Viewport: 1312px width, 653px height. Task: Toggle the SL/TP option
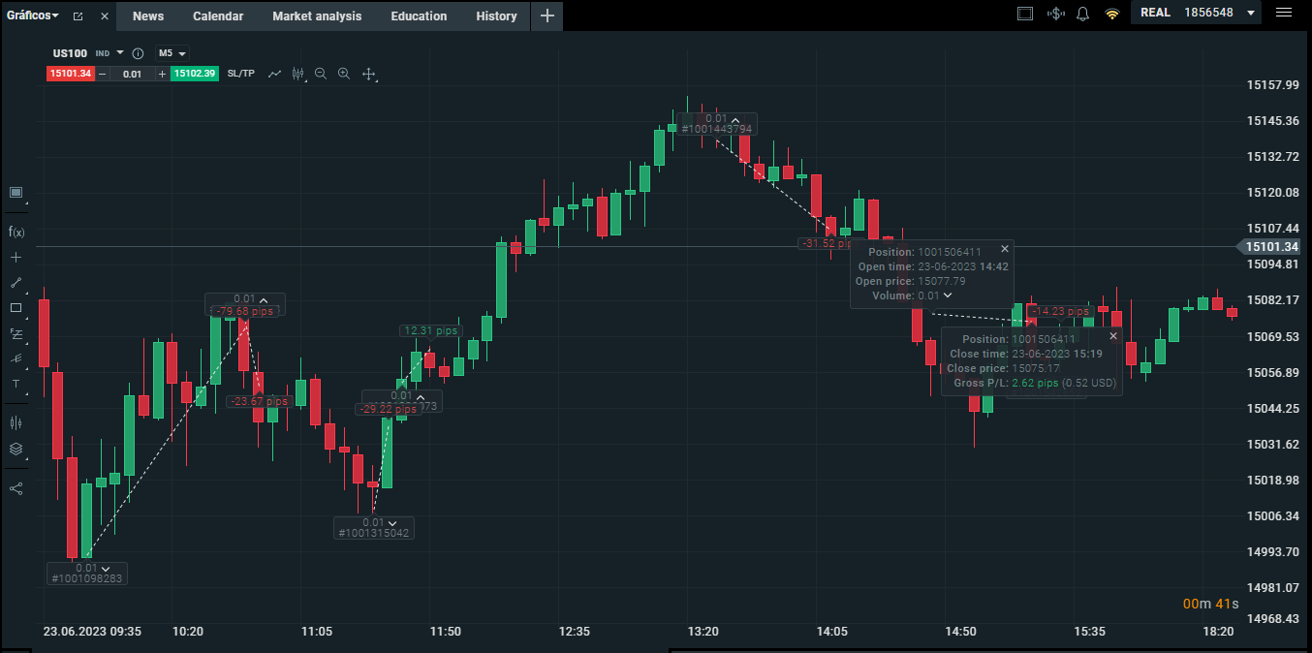pyautogui.click(x=240, y=74)
